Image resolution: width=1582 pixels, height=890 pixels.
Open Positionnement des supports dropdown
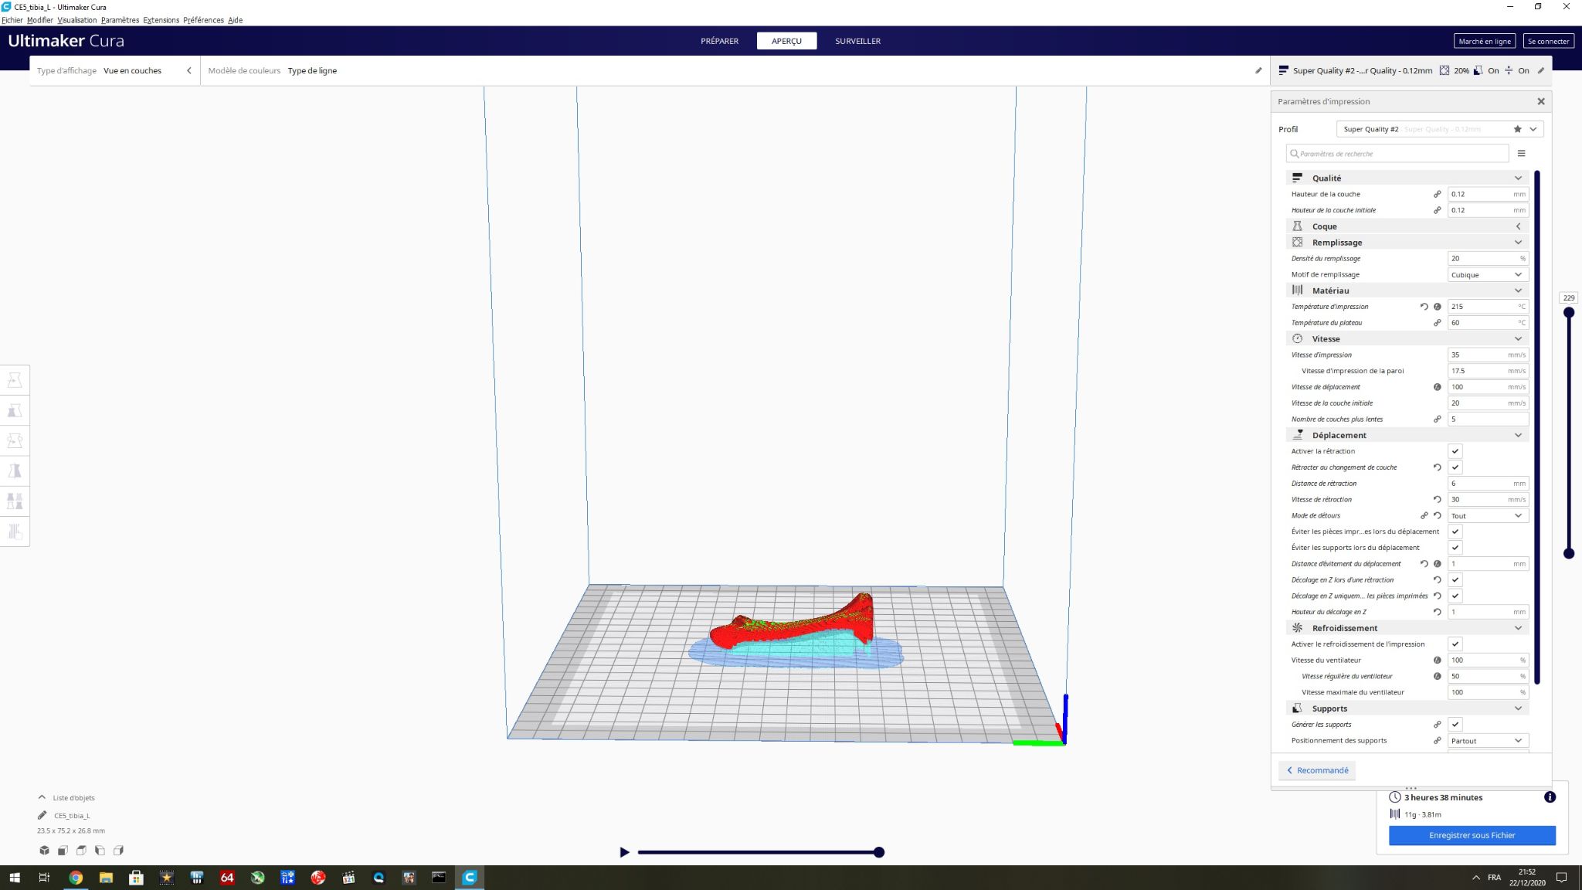click(x=1486, y=741)
